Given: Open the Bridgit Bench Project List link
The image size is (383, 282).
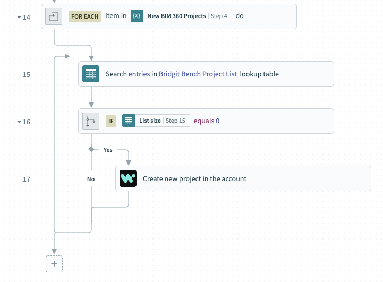Looking at the screenshot, I should tap(198, 74).
